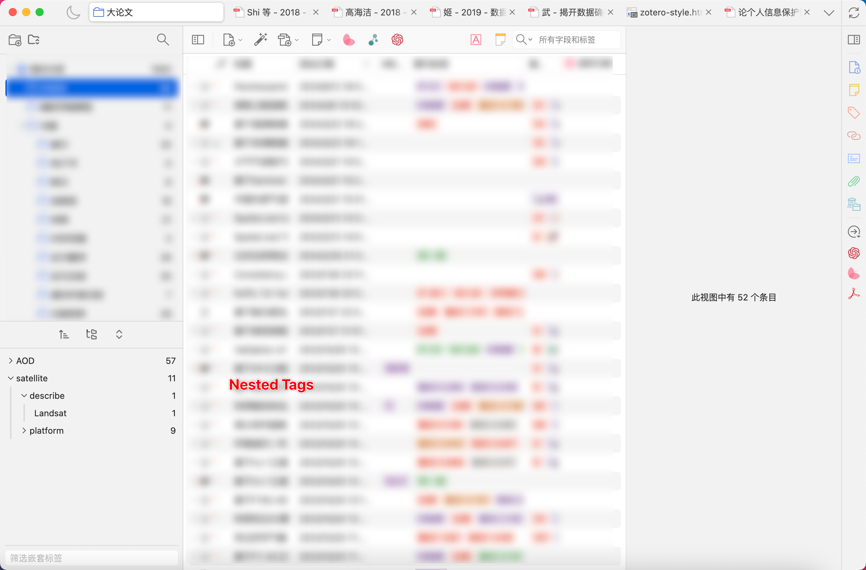Open the attachments paperclip icon in sidebar
This screenshot has height=570, width=866.
click(x=854, y=181)
